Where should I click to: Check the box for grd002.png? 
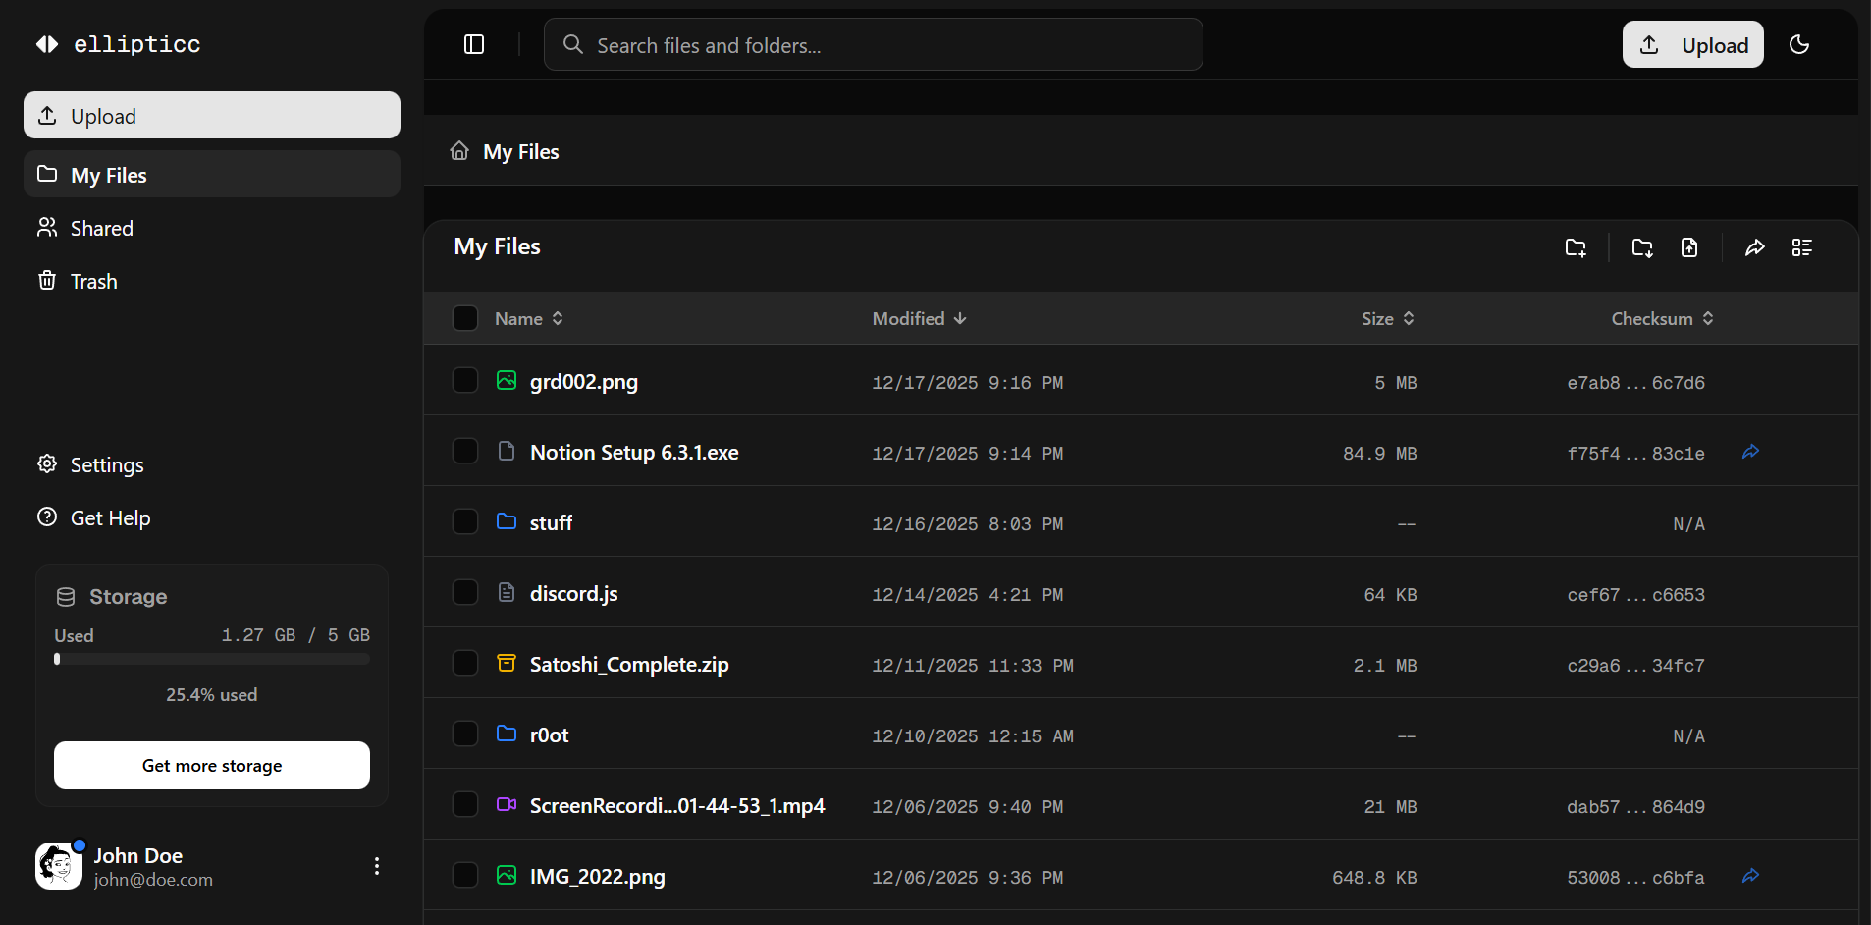tap(465, 381)
